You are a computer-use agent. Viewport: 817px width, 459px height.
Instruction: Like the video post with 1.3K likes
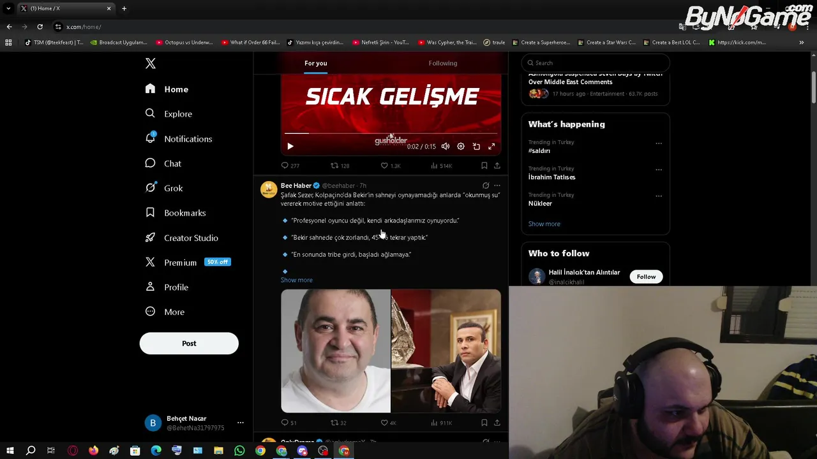[391, 166]
